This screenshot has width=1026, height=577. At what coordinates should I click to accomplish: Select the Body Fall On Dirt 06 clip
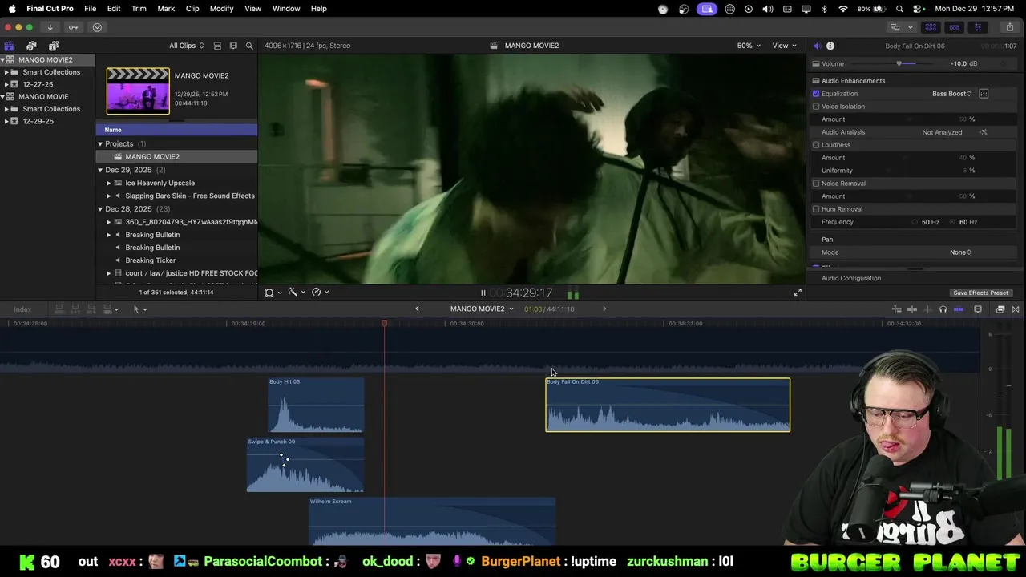click(x=668, y=405)
